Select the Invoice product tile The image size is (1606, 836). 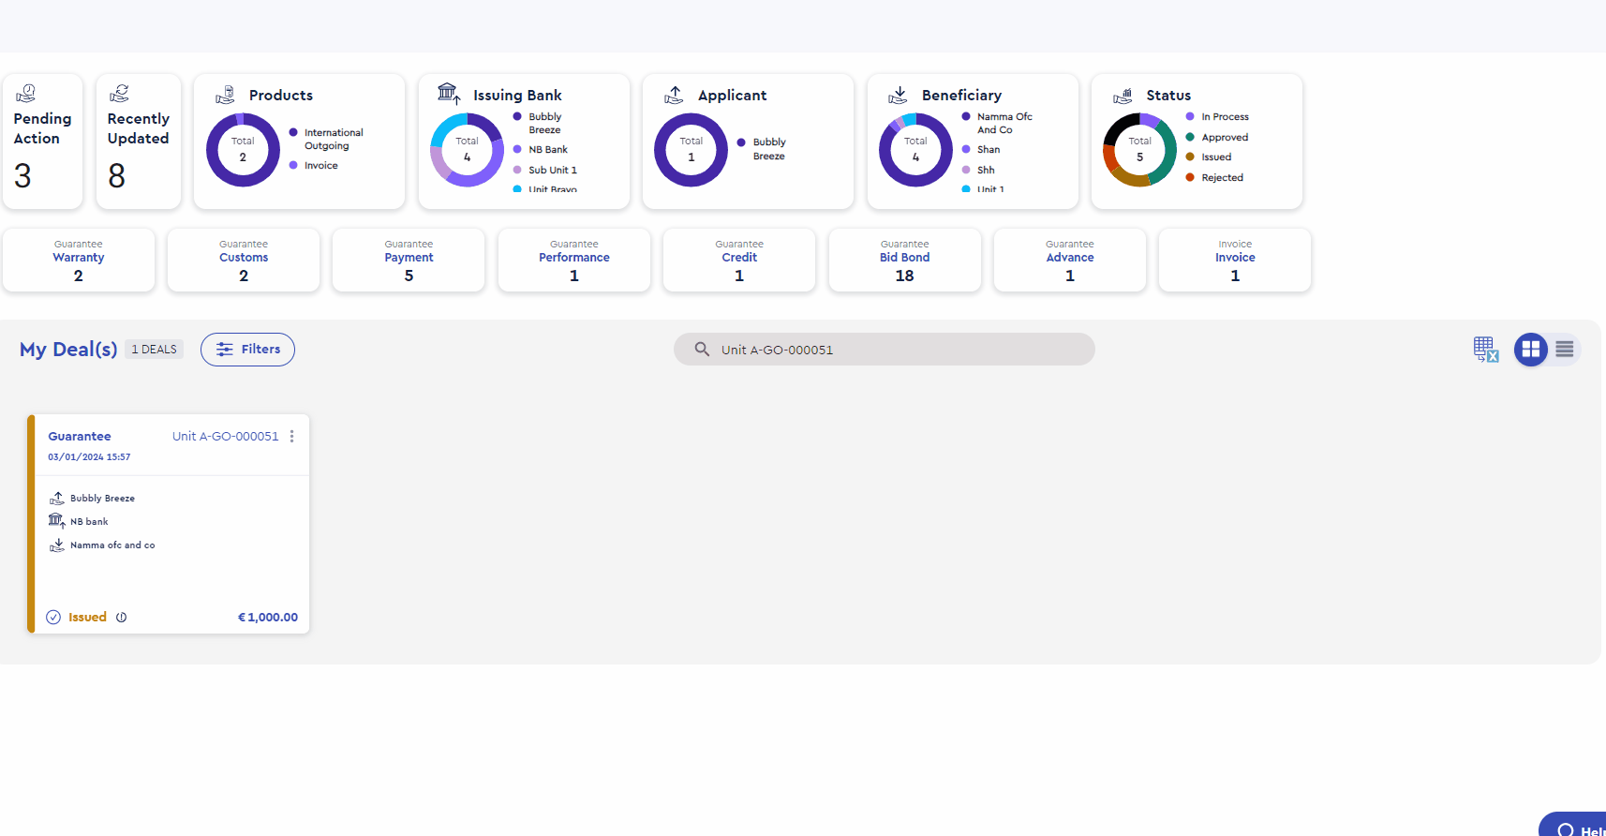pyautogui.click(x=1235, y=260)
